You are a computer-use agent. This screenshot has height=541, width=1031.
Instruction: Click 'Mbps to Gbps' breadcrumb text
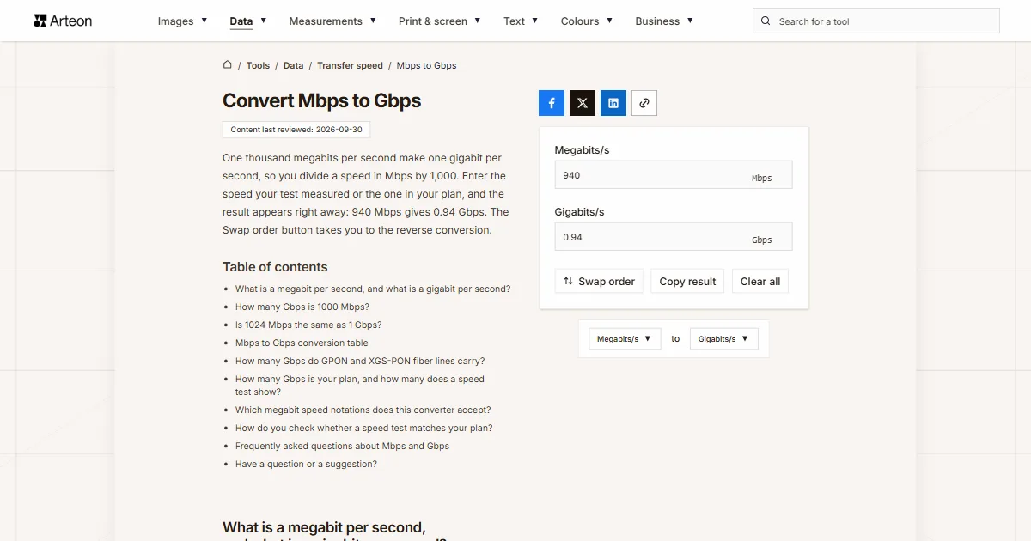tap(426, 65)
